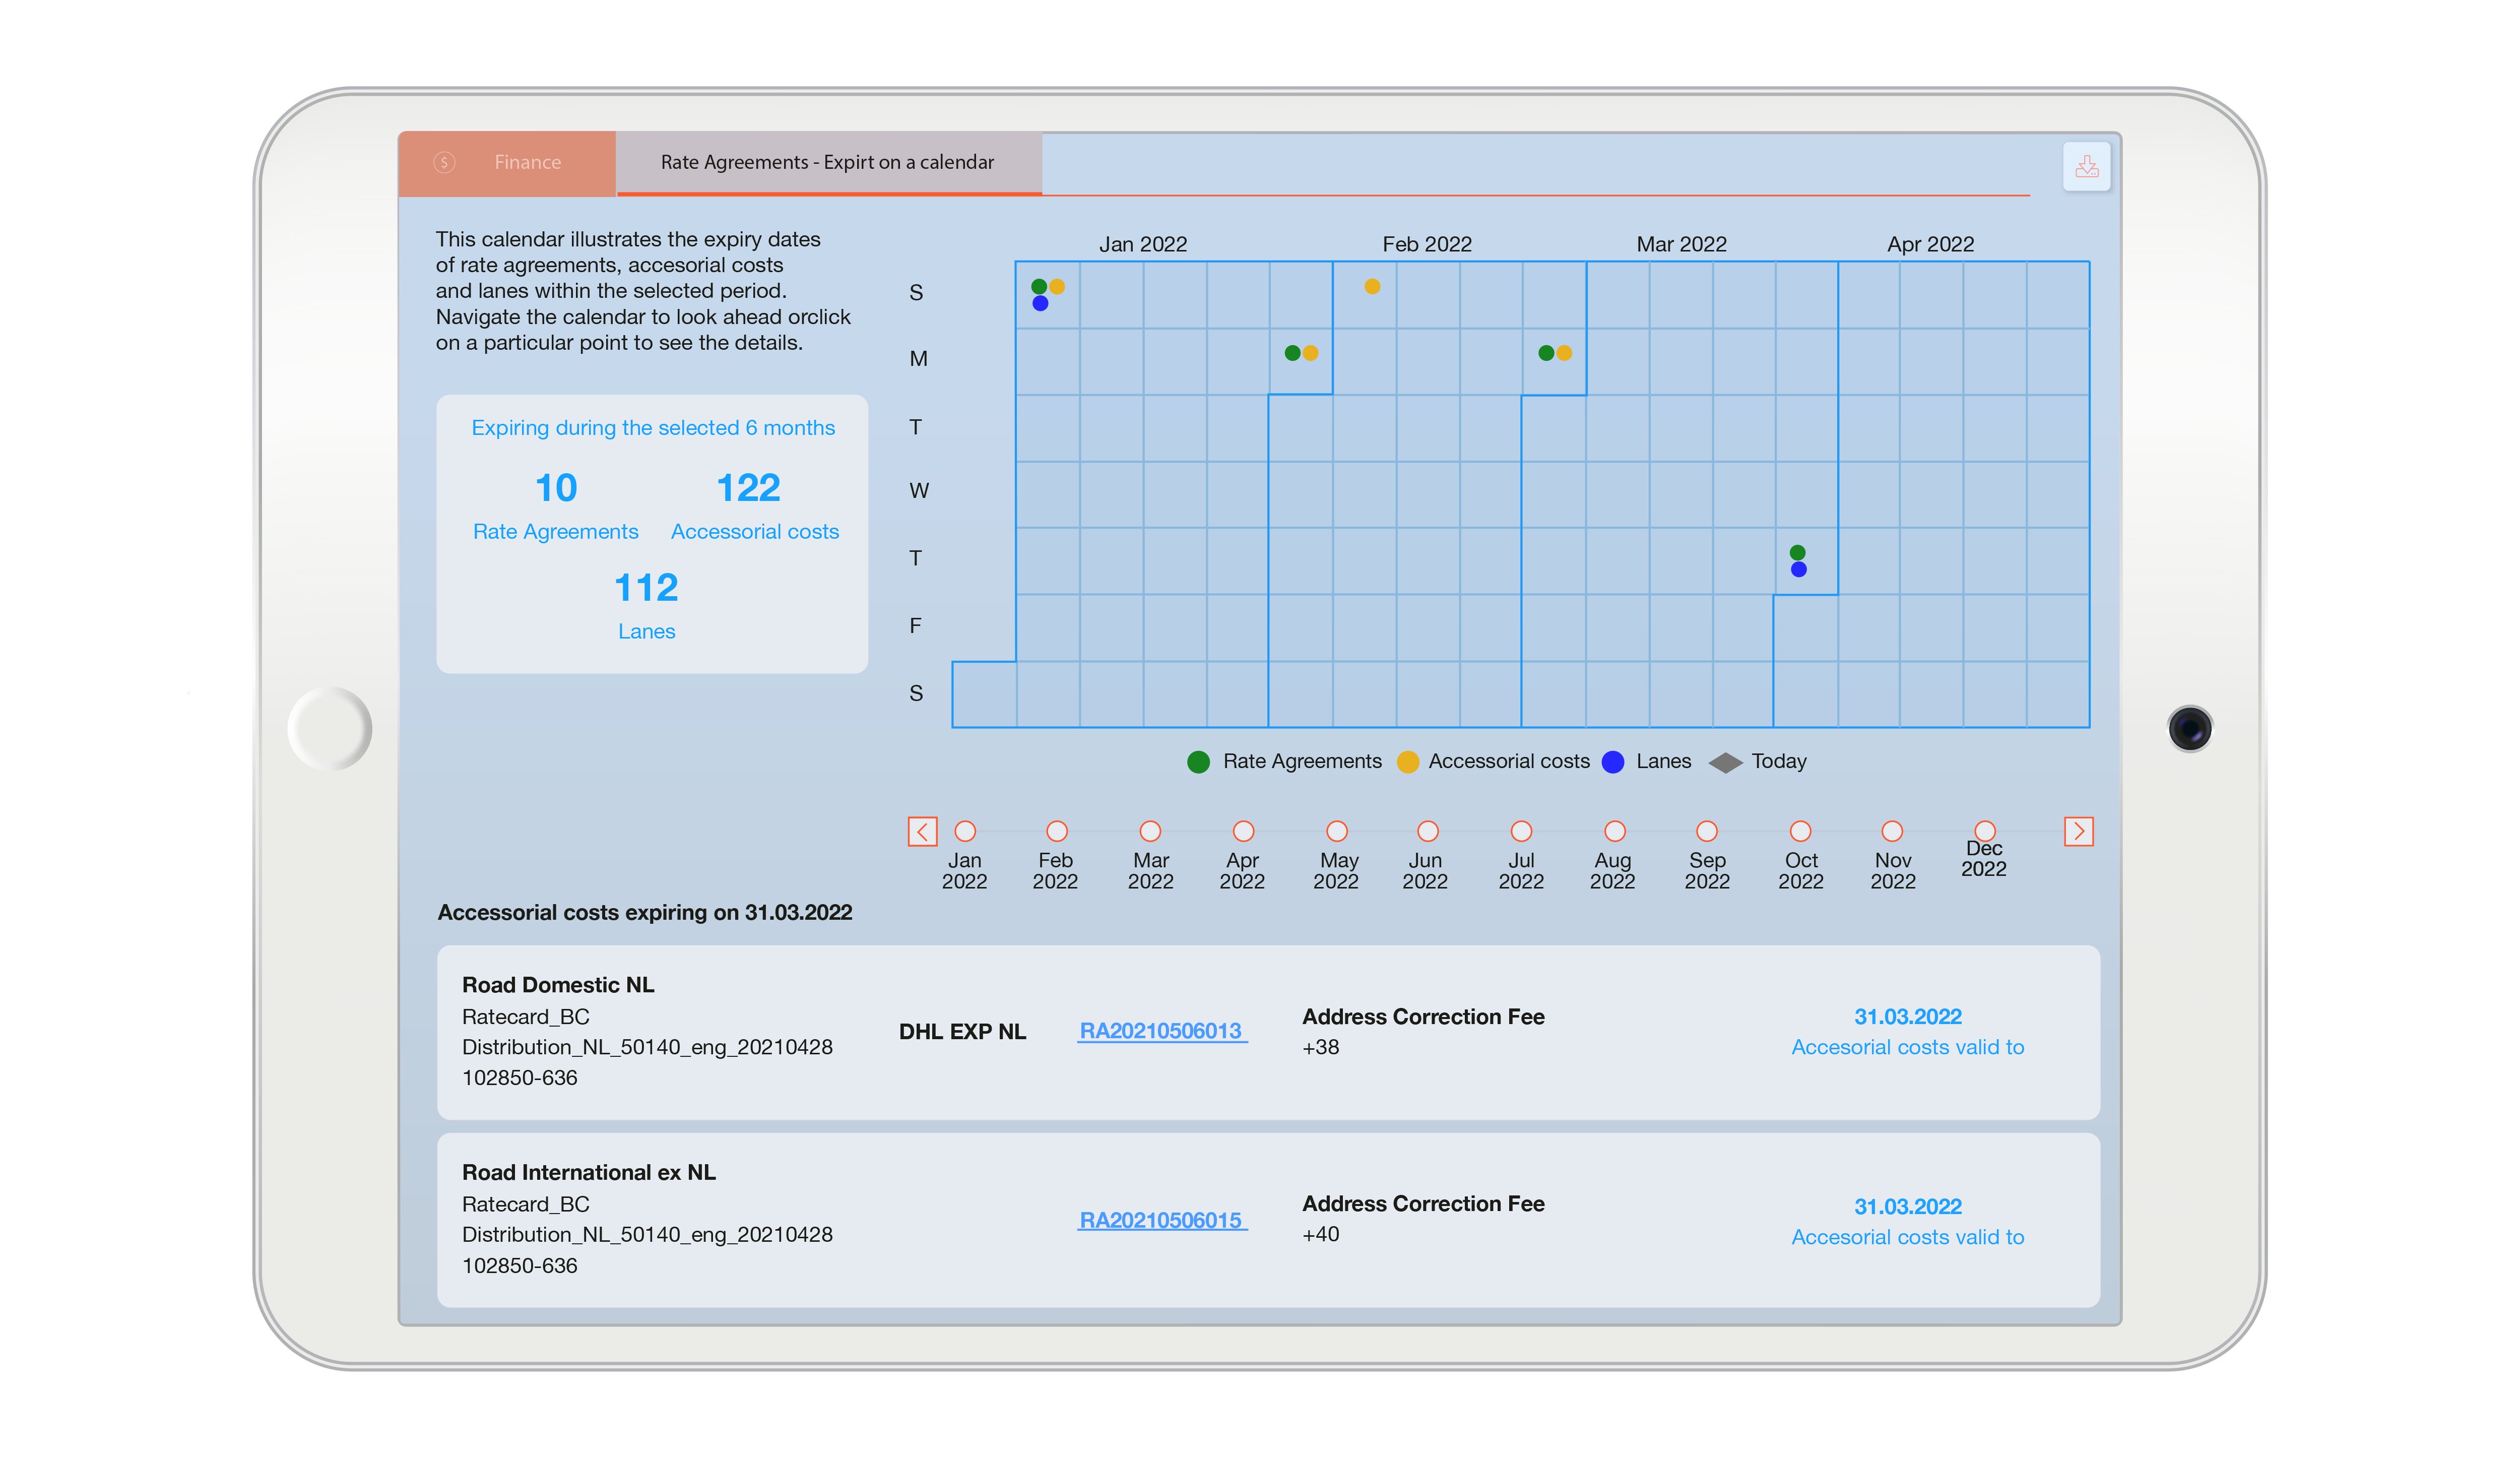Open link RA20210506013
This screenshot has width=2520, height=1458.
click(x=1161, y=1031)
